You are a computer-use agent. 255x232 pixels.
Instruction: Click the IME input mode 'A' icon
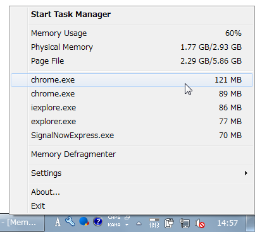(x=58, y=222)
